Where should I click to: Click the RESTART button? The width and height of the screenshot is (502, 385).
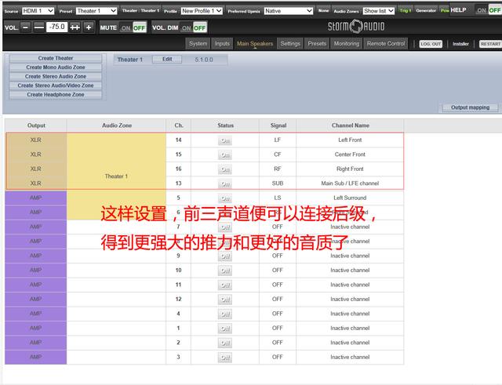point(490,44)
